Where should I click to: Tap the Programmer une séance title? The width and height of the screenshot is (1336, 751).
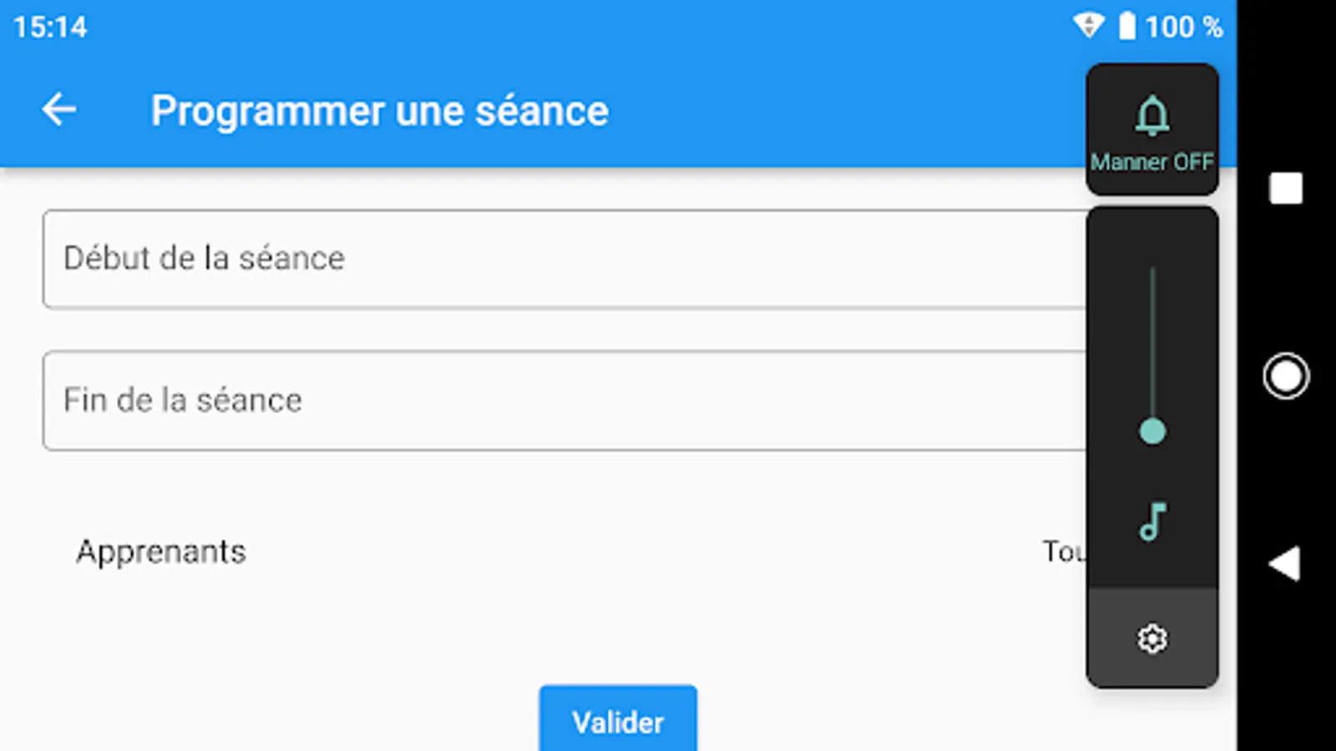(x=380, y=111)
